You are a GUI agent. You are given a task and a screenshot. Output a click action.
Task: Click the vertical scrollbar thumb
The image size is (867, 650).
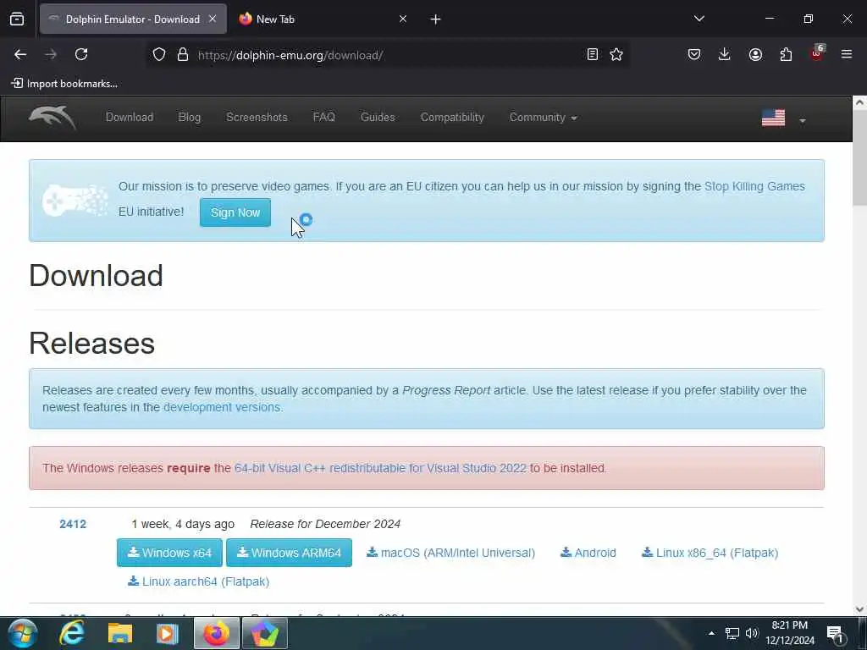(x=859, y=157)
